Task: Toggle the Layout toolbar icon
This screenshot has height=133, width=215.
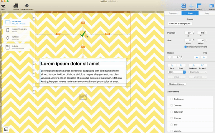Action: (x=183, y=6)
